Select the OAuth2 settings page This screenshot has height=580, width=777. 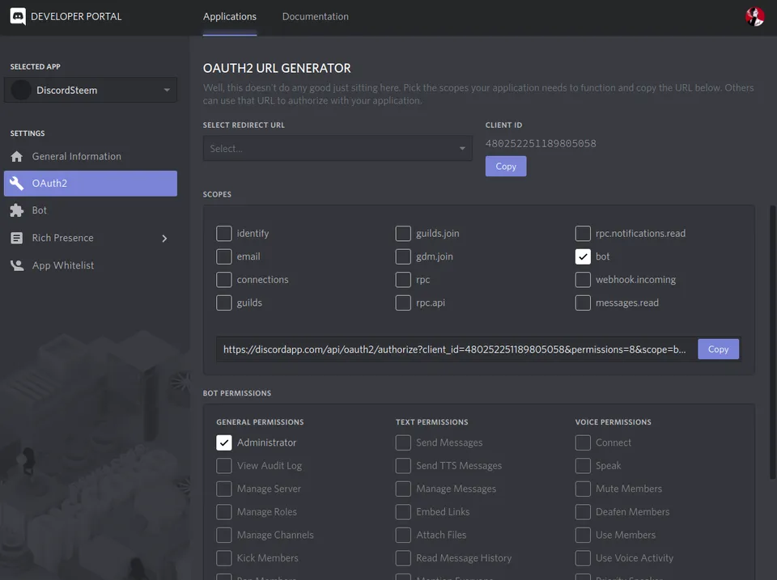click(90, 184)
